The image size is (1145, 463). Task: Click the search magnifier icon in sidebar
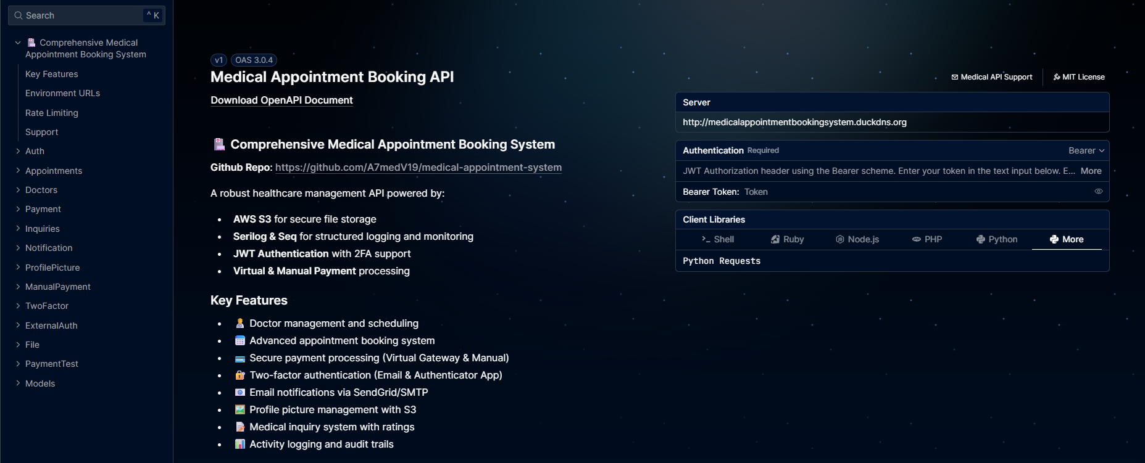click(x=19, y=15)
